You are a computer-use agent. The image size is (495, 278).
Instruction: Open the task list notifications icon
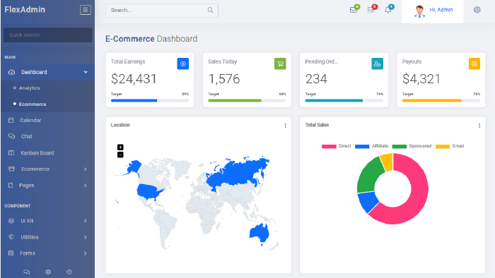(x=371, y=10)
